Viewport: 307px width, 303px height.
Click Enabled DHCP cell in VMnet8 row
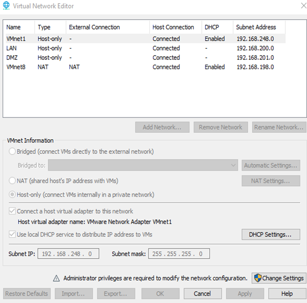click(x=215, y=67)
